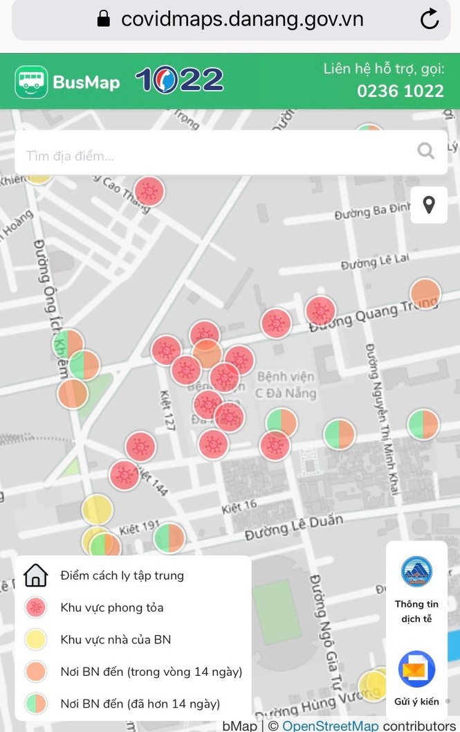Click the Bệnh viện C Đà Nẵng map label
The width and height of the screenshot is (460, 732).
(286, 384)
